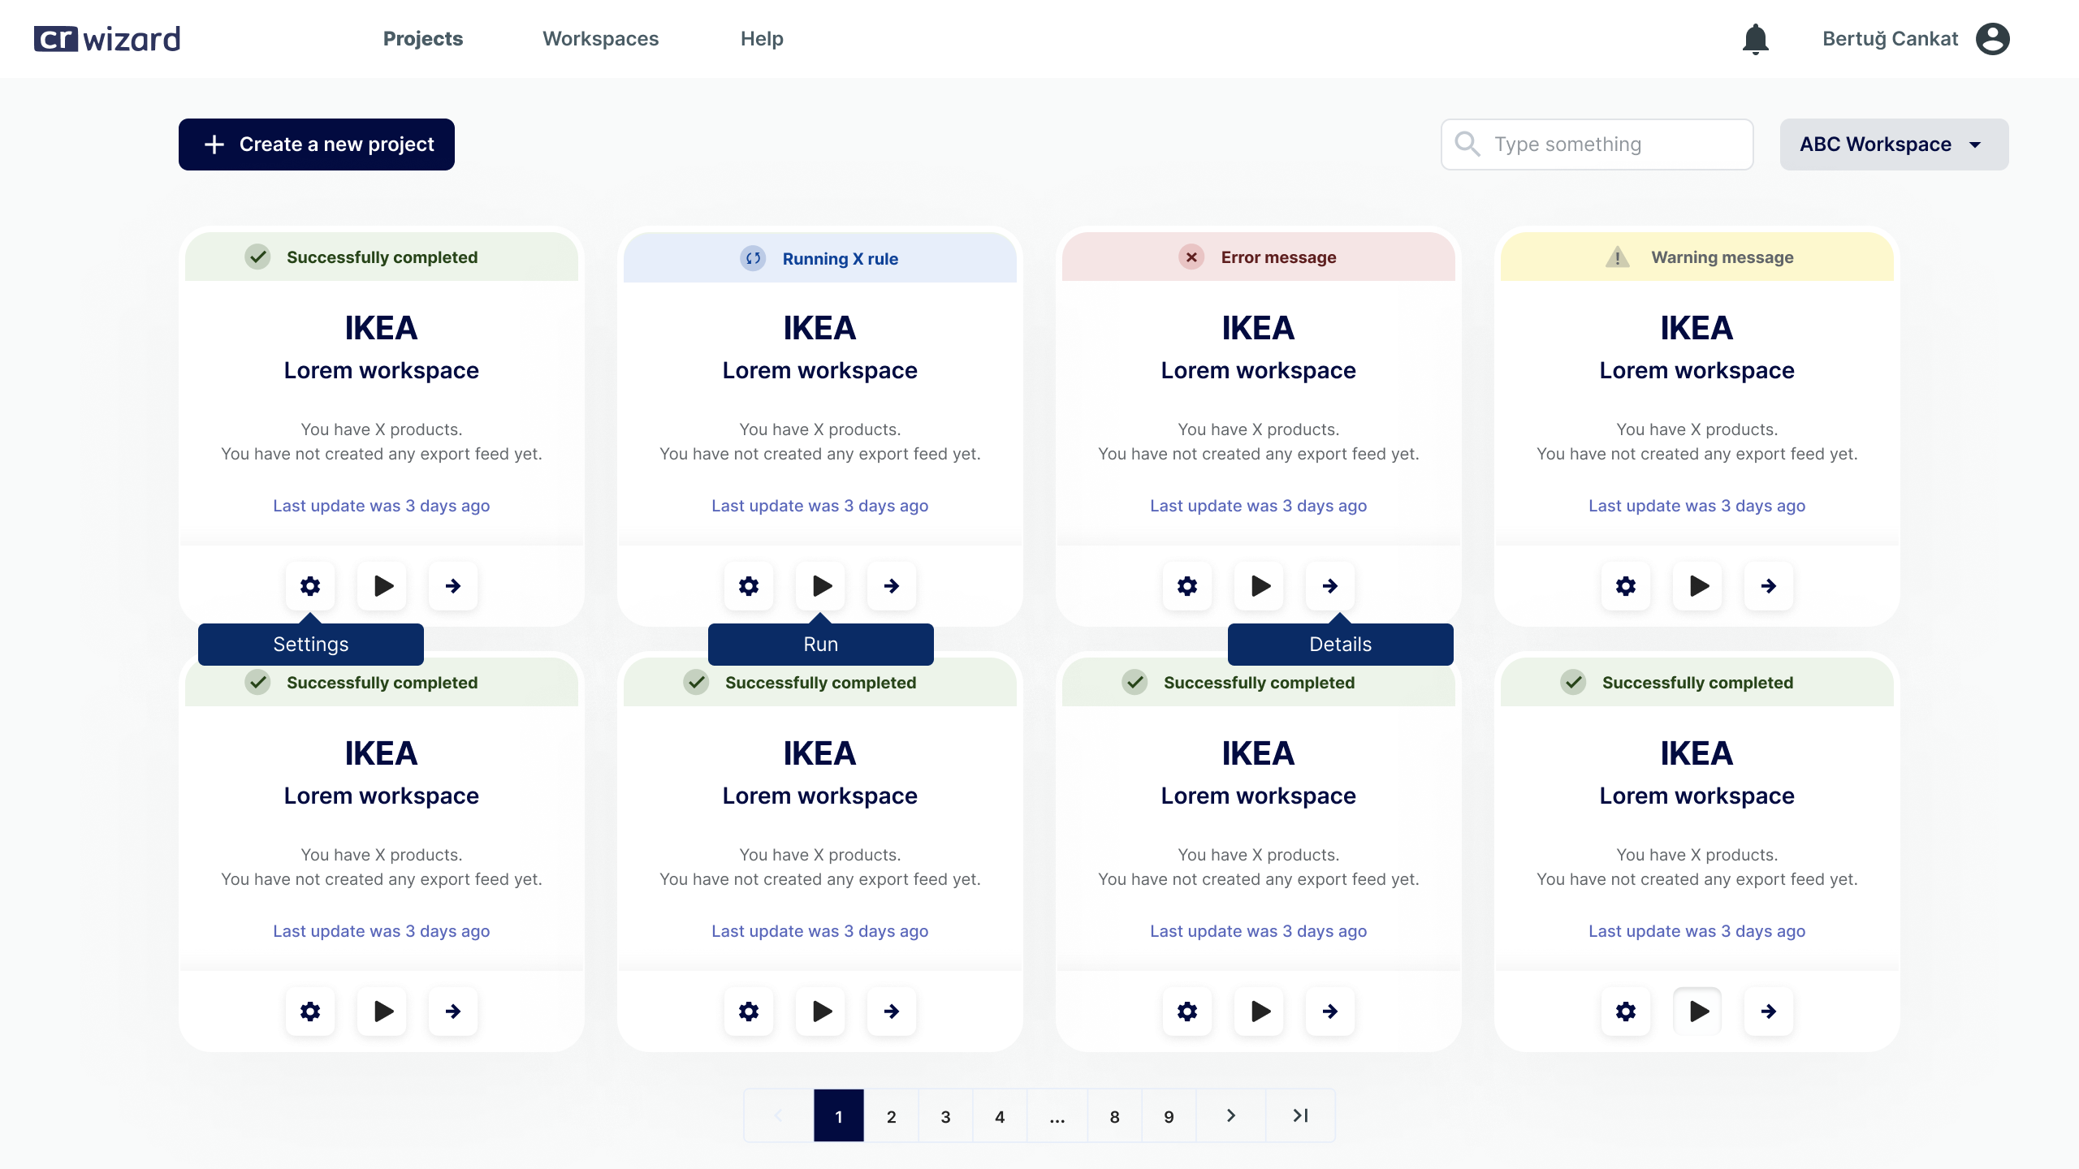Image resolution: width=2079 pixels, height=1169 pixels.
Task: Open settings gear on Error message card
Action: [1187, 585]
